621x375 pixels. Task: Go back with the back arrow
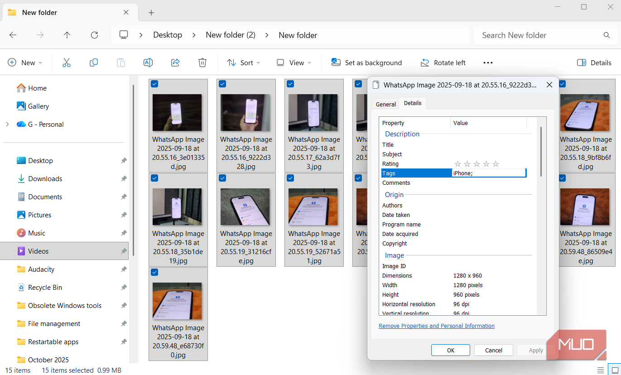point(13,35)
